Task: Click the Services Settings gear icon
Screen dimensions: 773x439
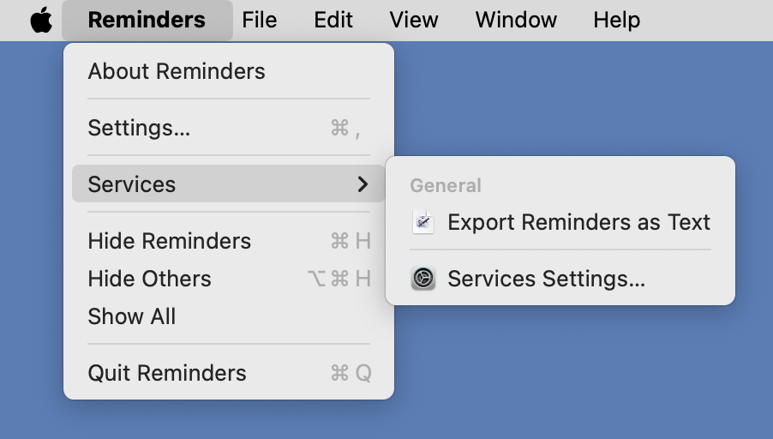Action: (x=423, y=279)
